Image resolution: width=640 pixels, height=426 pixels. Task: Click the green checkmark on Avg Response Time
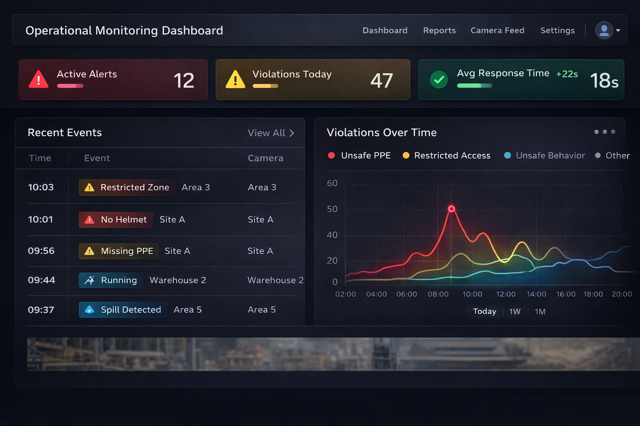pos(438,79)
